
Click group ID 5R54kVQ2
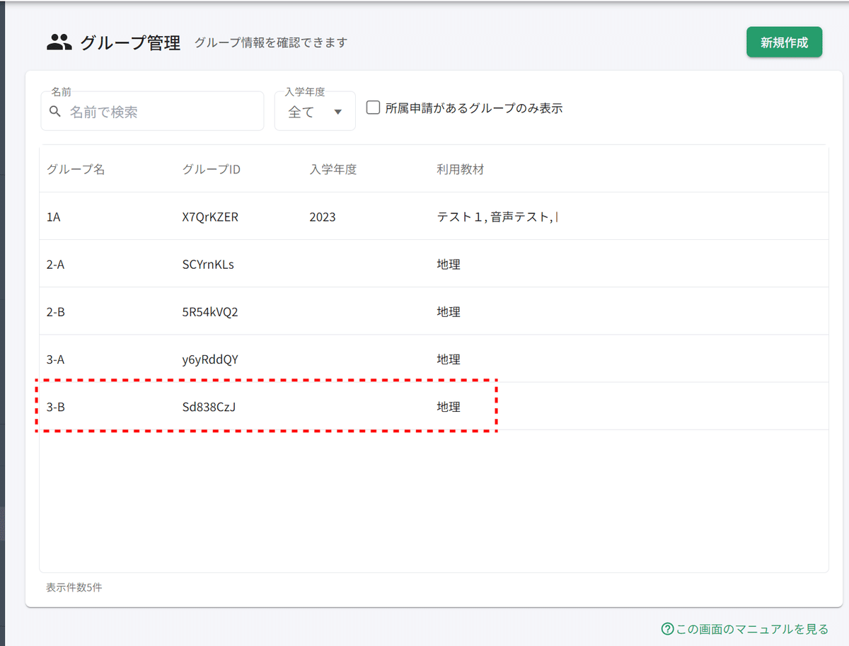pos(210,312)
